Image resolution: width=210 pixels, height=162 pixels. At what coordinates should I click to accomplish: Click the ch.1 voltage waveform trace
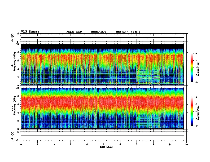[x=102, y=38]
